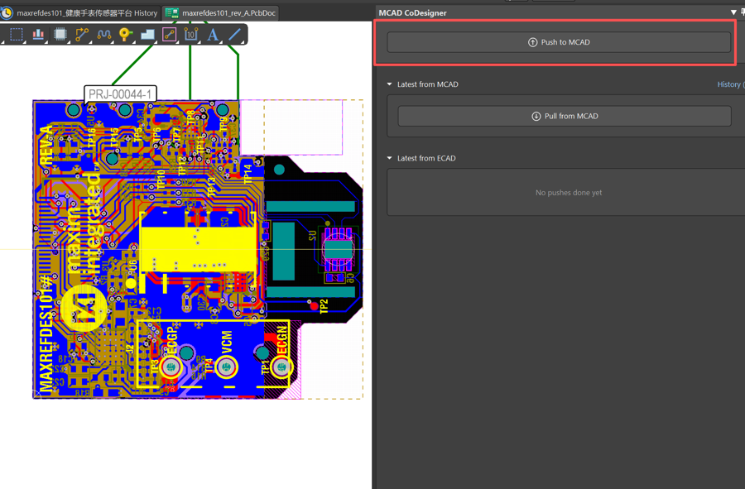This screenshot has width=745, height=489.
Task: Open the Align Objects tool
Action: pos(38,34)
